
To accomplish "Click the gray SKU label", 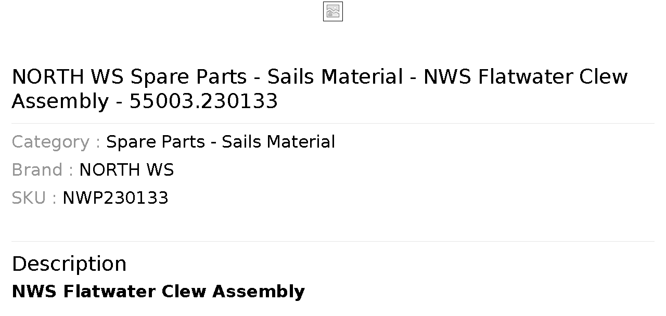I will 34,198.
